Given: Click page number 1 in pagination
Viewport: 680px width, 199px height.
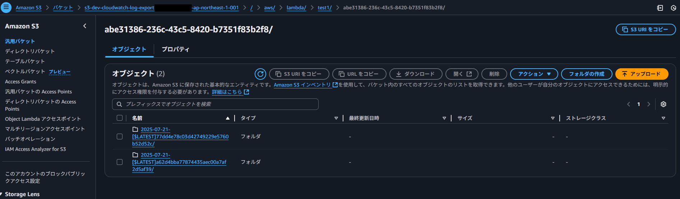Looking at the screenshot, I should click(639, 104).
